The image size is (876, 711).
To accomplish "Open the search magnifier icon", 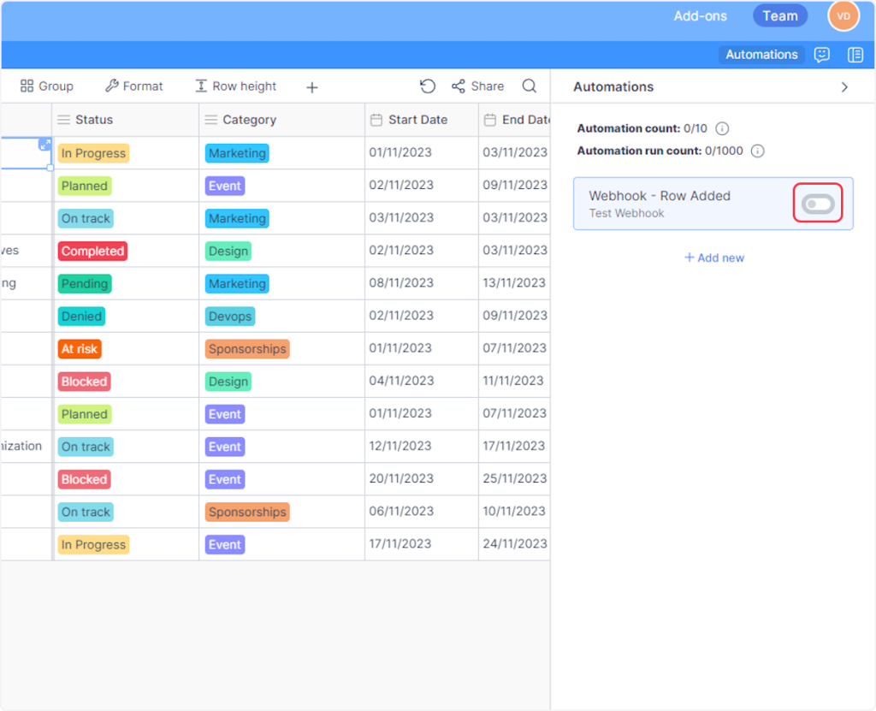I will [530, 86].
